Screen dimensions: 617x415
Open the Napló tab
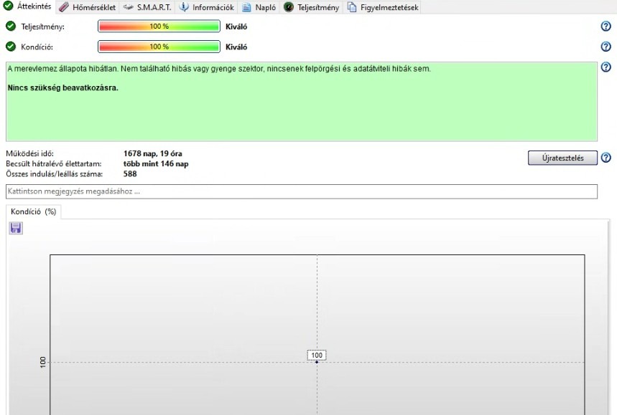coord(259,7)
